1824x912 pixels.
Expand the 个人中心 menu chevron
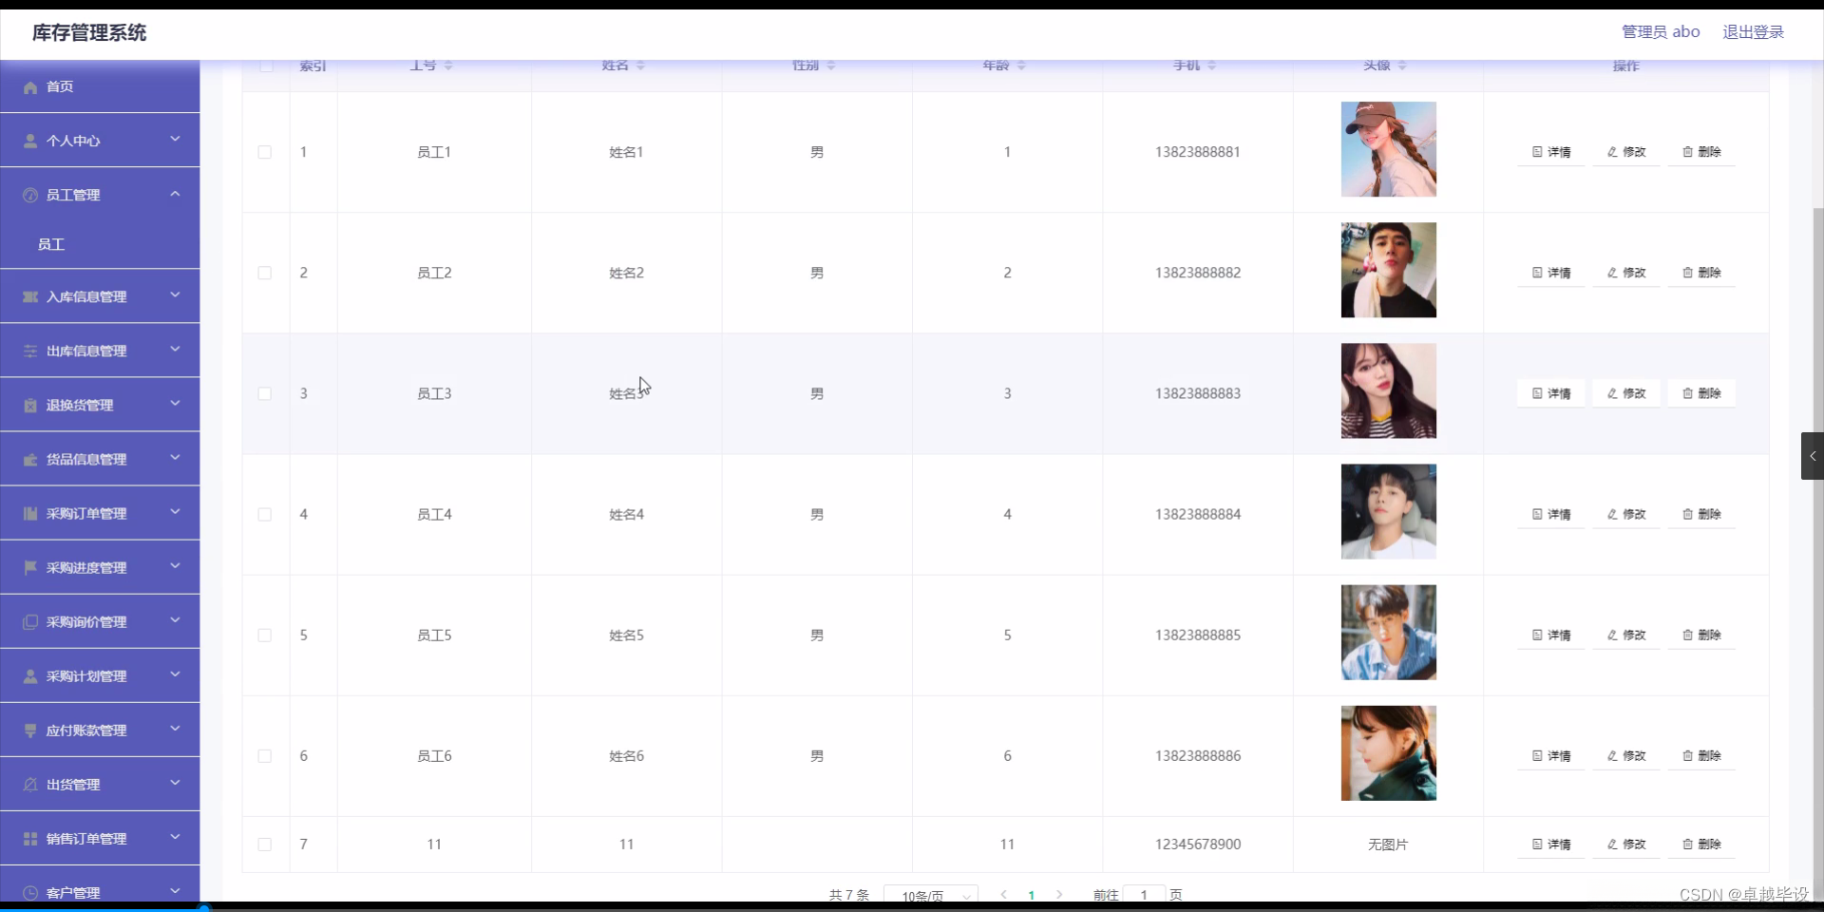click(x=175, y=140)
